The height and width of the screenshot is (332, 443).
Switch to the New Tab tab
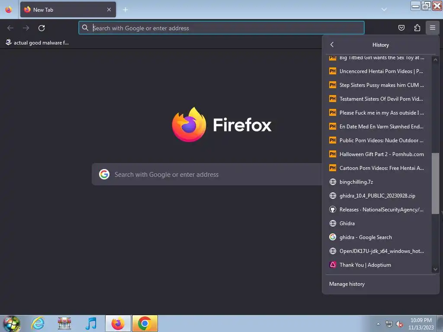pos(68,10)
